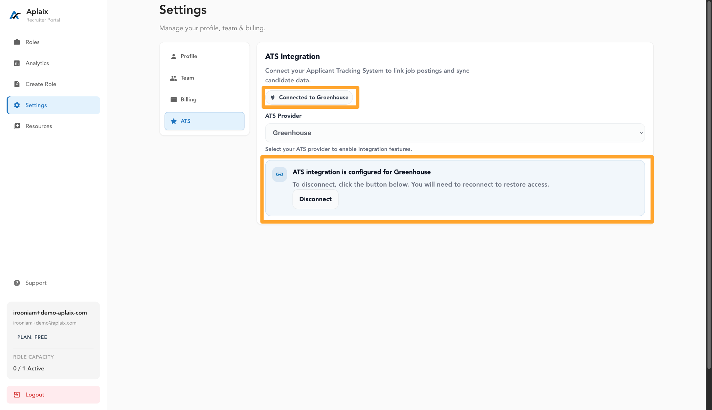Click the Create Role document icon
The image size is (712, 410).
pos(17,84)
